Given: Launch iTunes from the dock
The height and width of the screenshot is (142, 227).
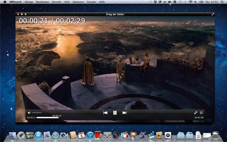Looking at the screenshot, I should click(x=90, y=135).
